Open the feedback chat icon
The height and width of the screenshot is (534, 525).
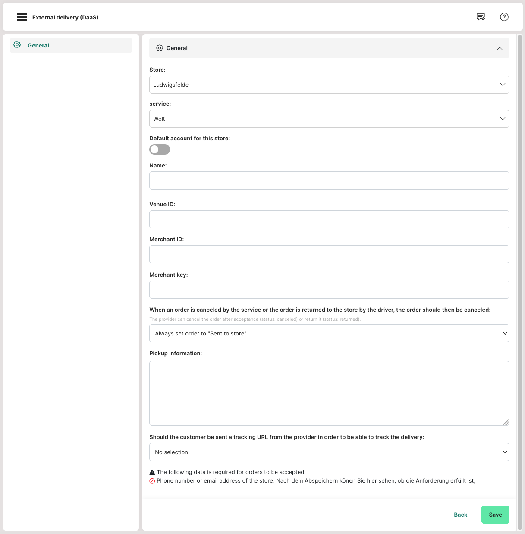point(481,17)
